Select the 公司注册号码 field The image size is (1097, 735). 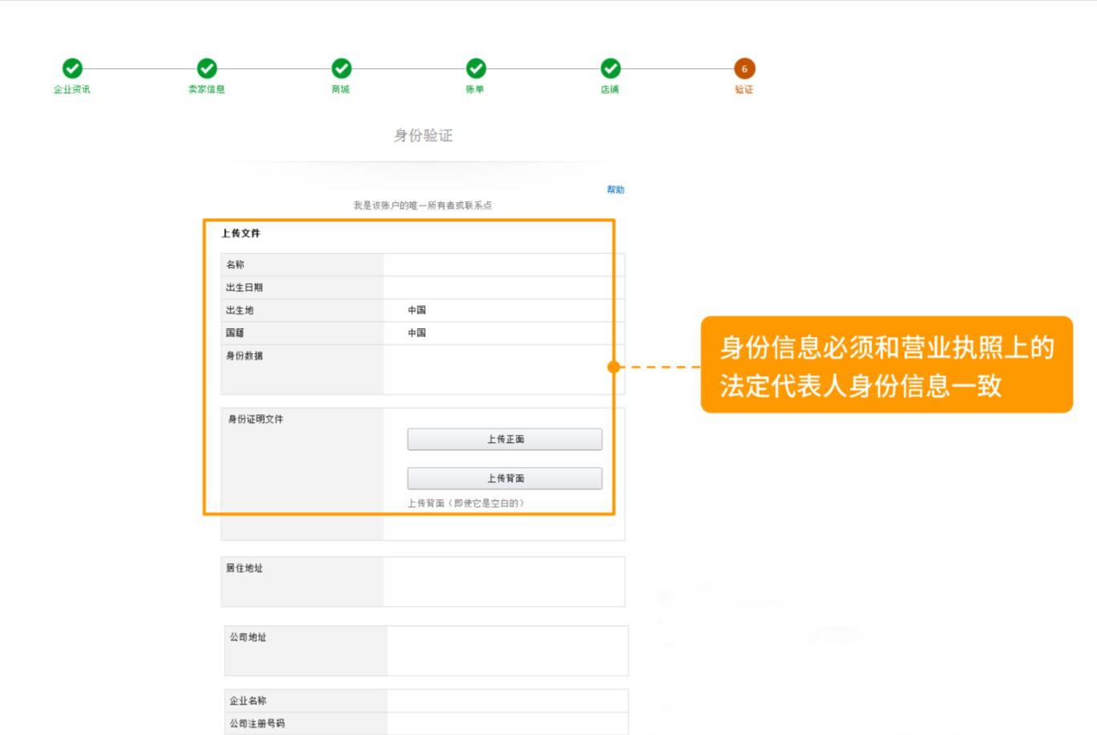(x=506, y=722)
